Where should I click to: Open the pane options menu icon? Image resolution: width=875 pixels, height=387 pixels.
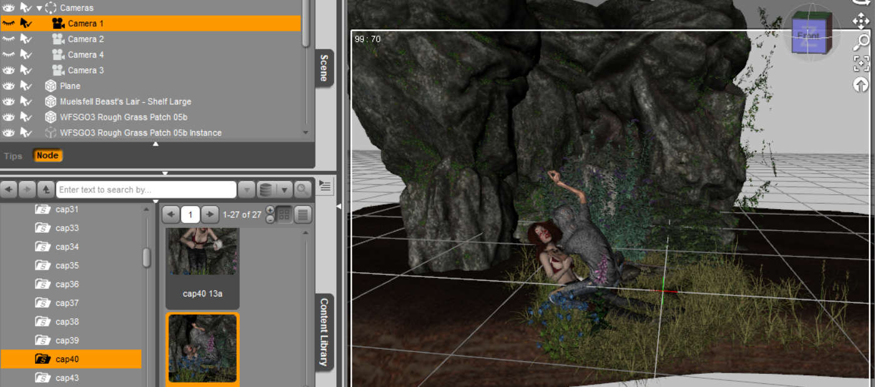tap(325, 185)
